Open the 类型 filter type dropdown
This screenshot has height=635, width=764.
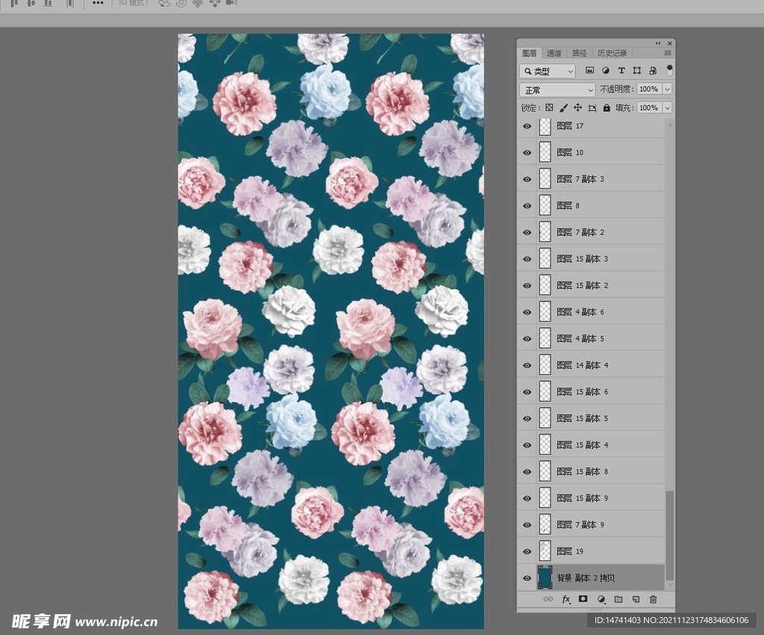pyautogui.click(x=548, y=71)
